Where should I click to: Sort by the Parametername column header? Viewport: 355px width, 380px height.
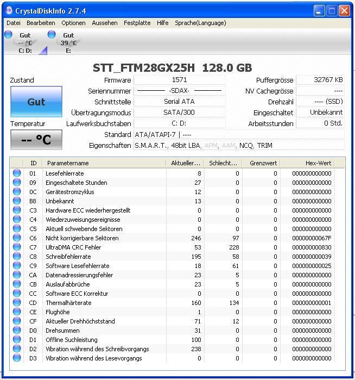(104, 163)
